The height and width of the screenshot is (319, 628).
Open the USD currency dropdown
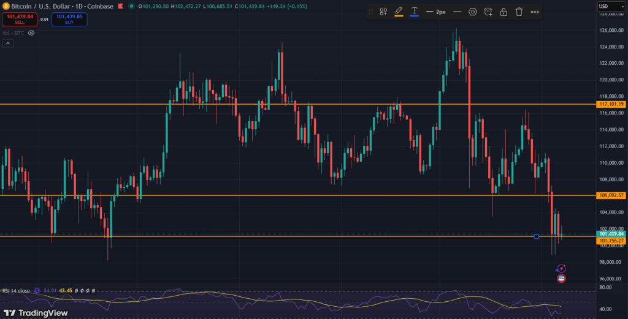(611, 6)
